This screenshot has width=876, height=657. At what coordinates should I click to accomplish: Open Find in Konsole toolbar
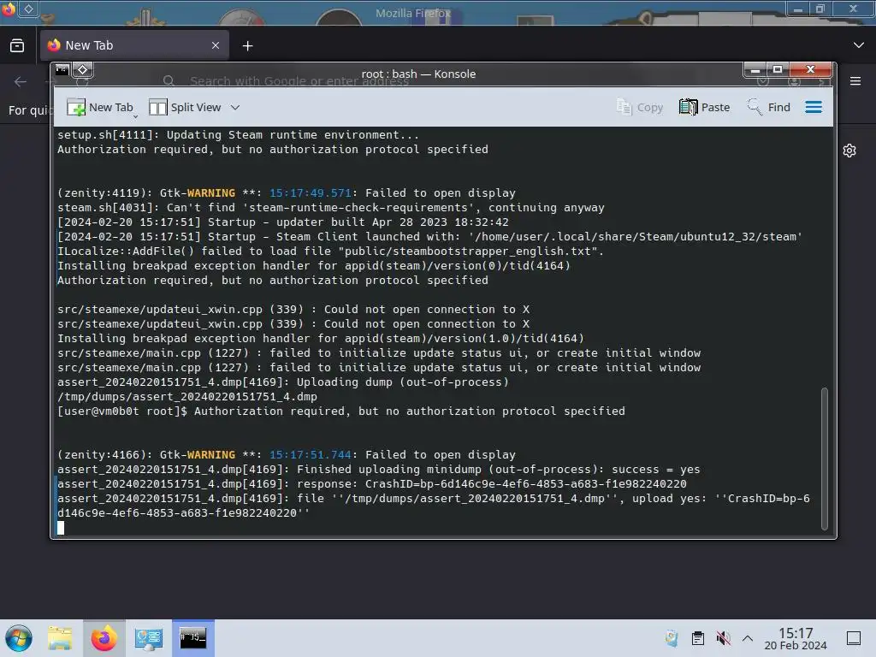pyautogui.click(x=769, y=107)
